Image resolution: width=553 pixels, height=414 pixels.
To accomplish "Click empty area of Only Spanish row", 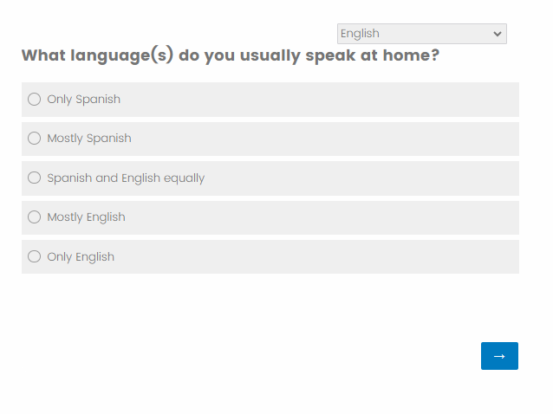I will pos(347,100).
